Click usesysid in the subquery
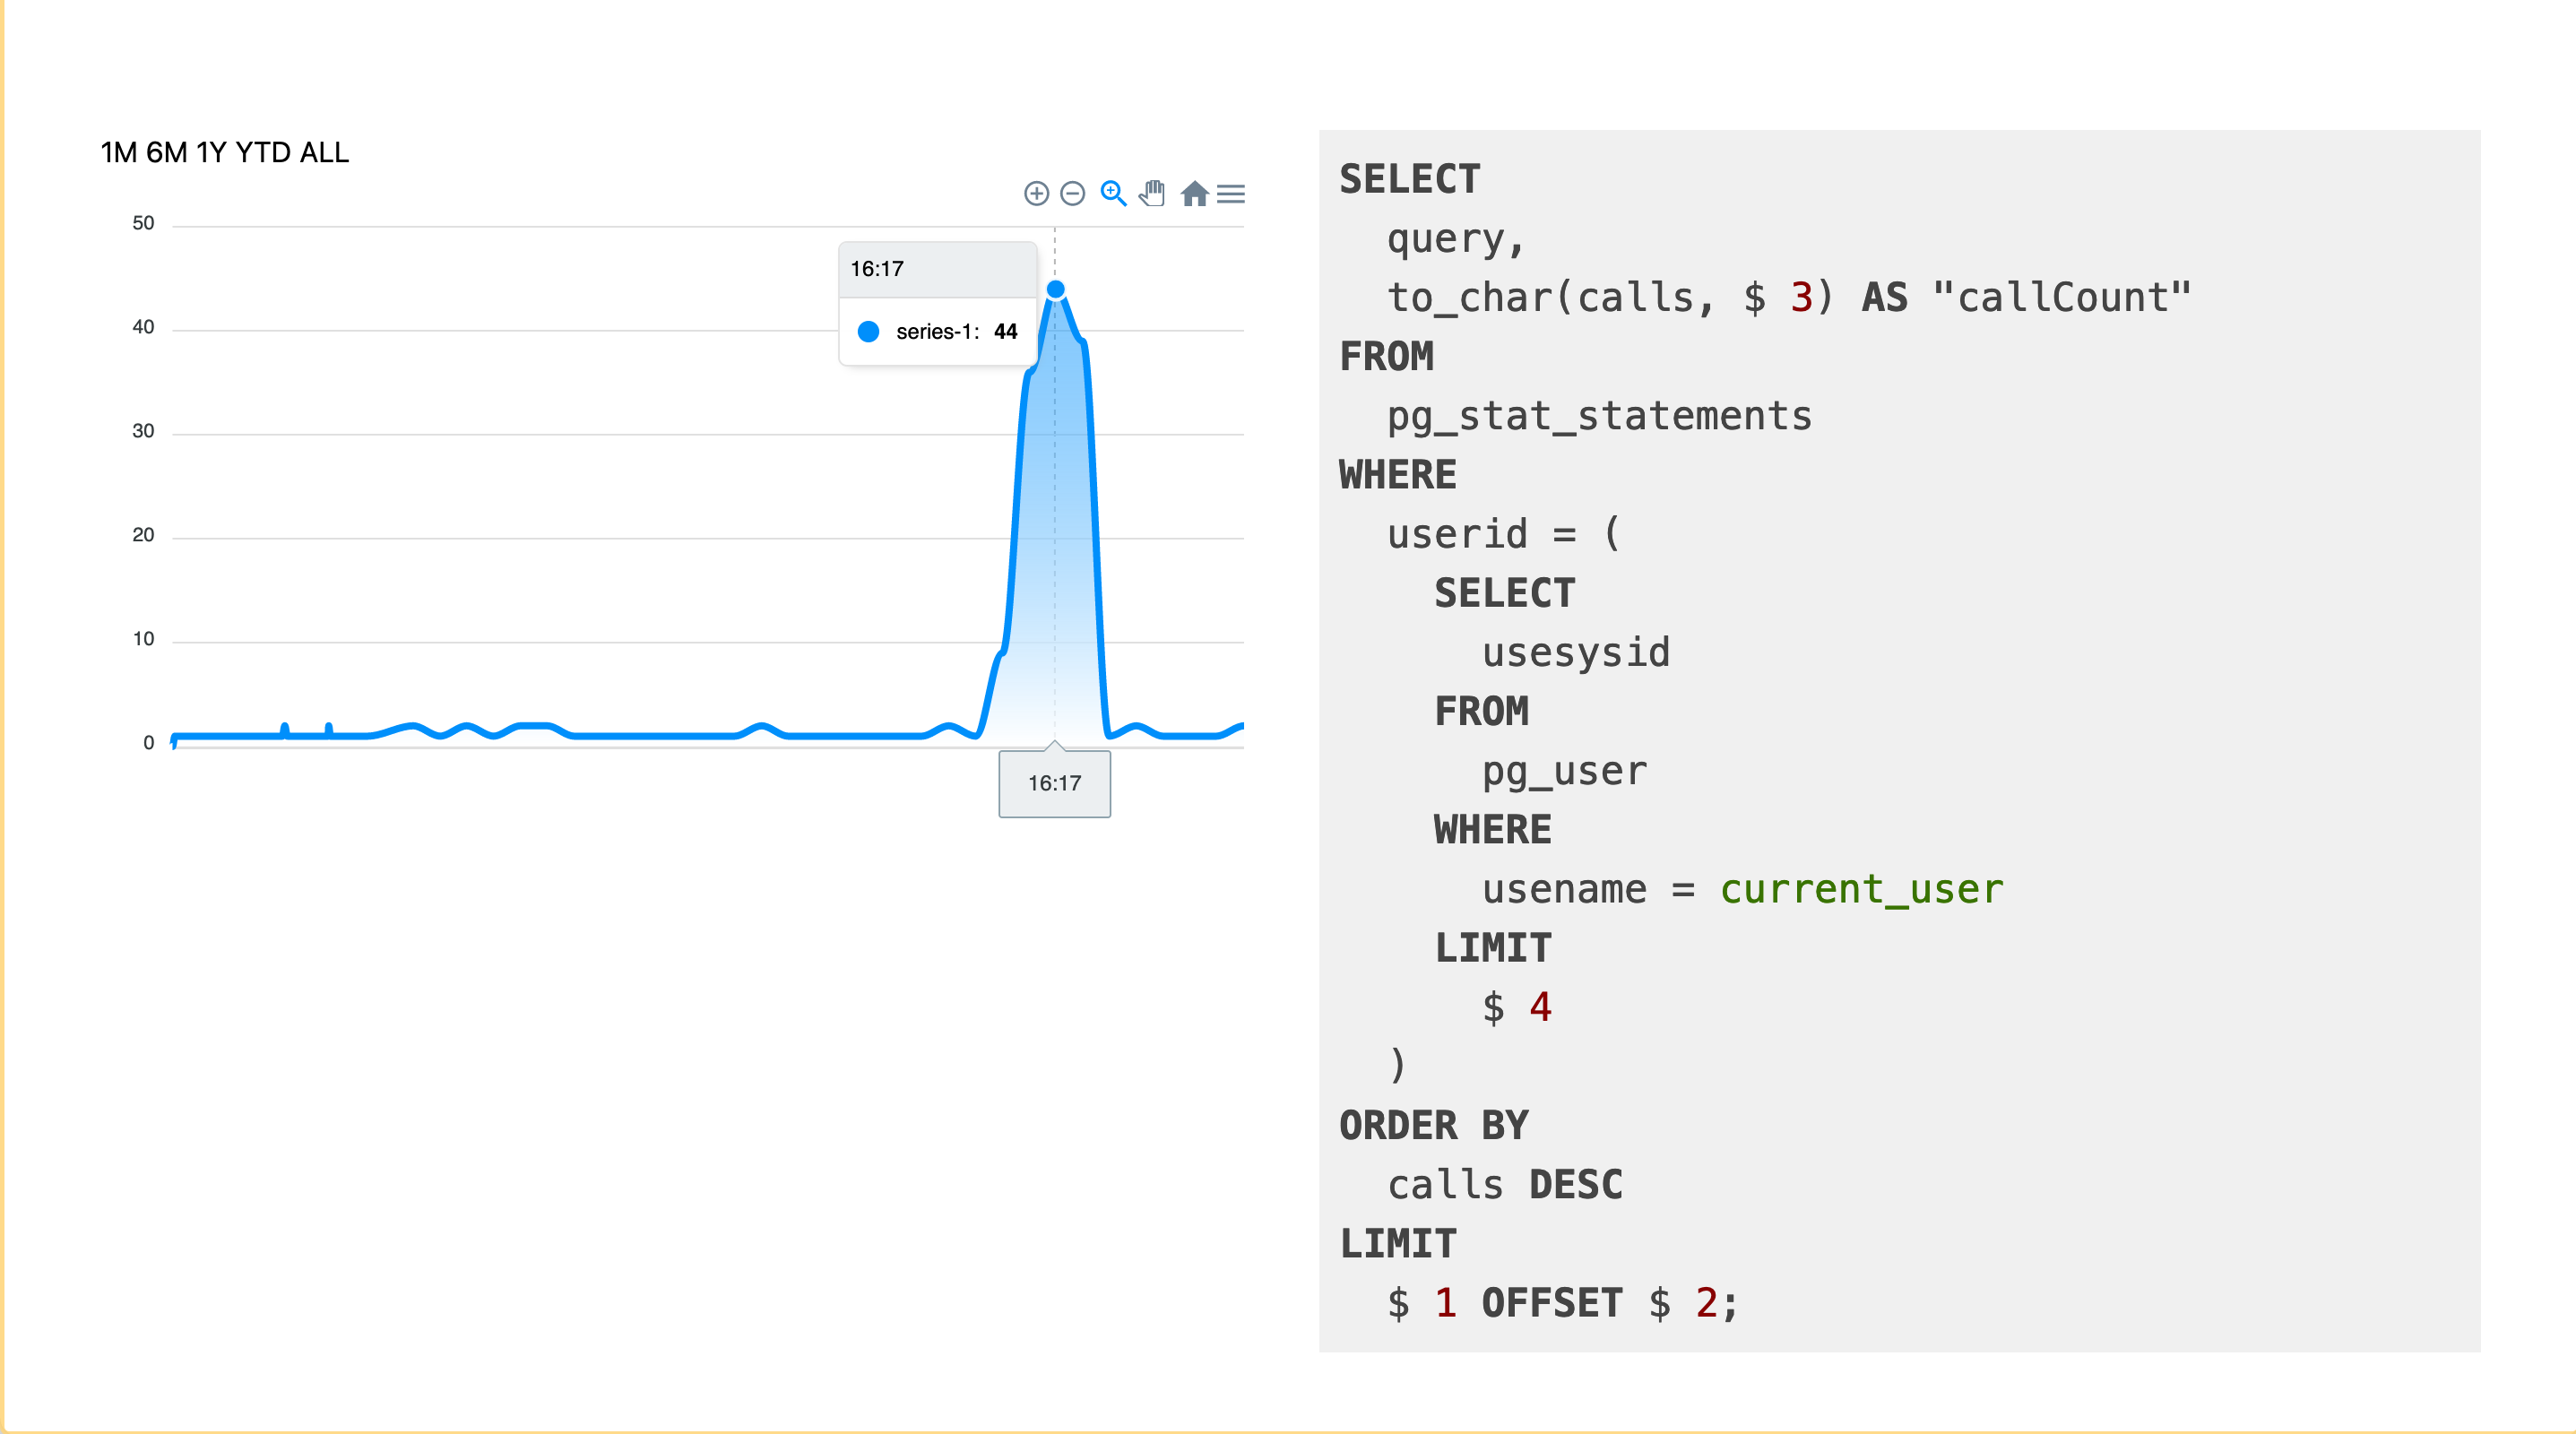This screenshot has width=2576, height=1434. (x=1575, y=653)
